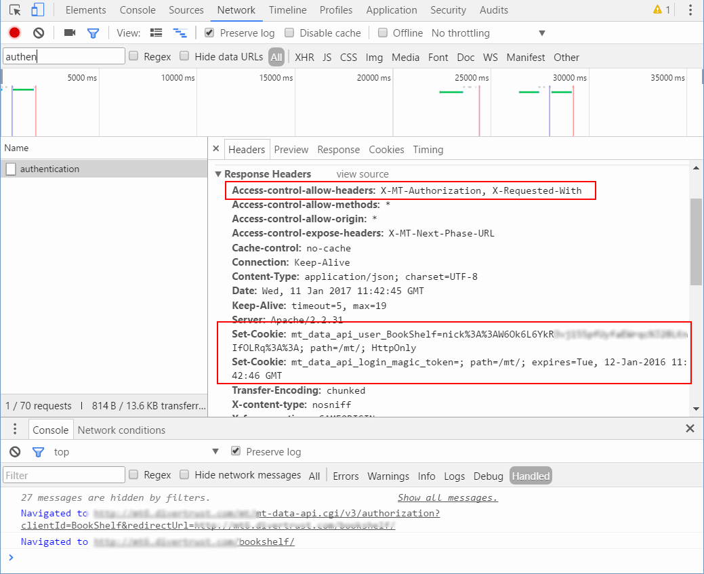Clear the network log with the block icon

pos(39,32)
